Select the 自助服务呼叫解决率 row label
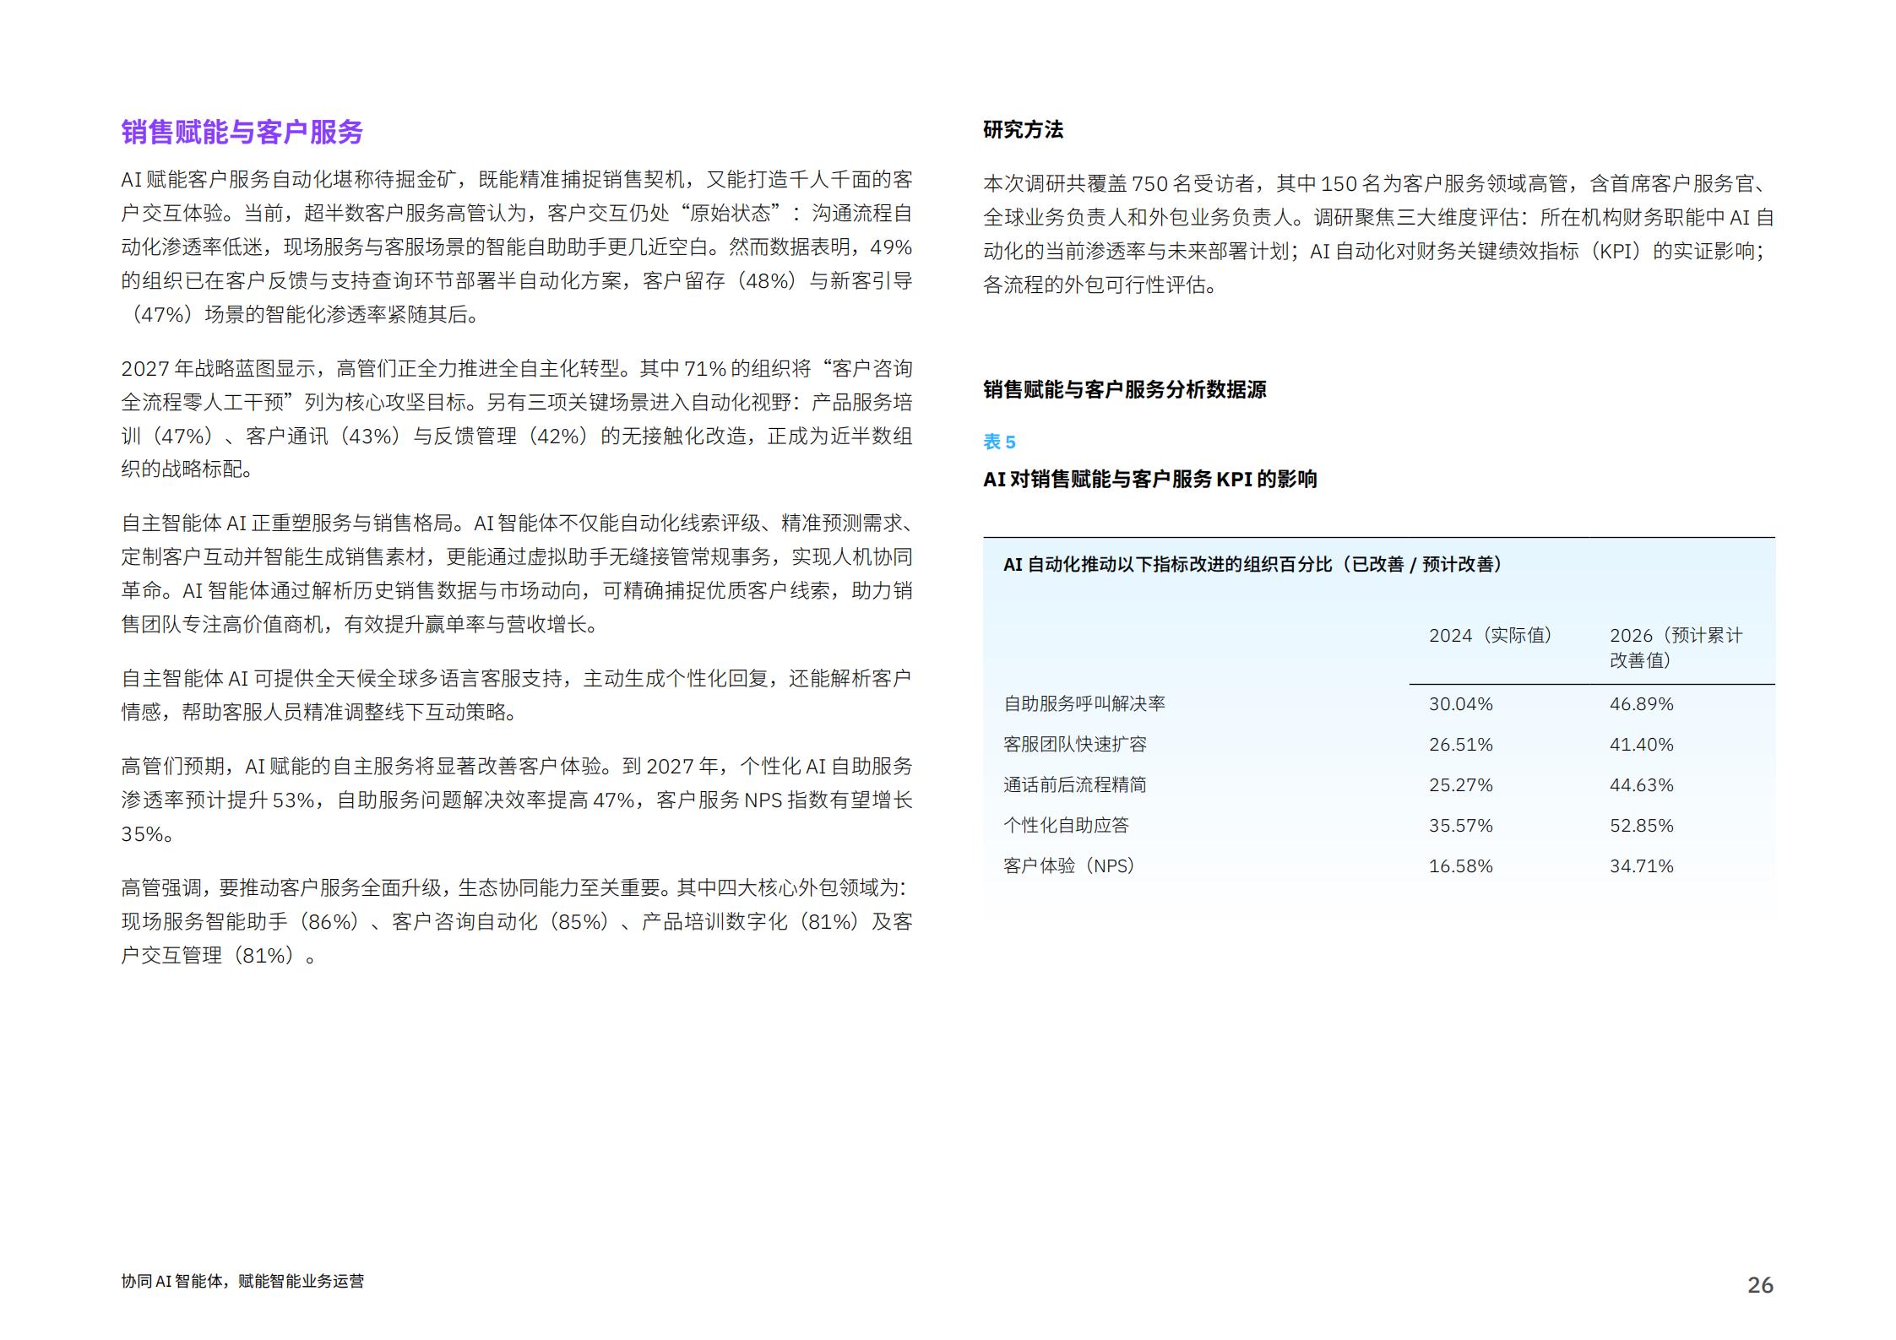Screen dimensions: 1896x1340 point(1084,704)
